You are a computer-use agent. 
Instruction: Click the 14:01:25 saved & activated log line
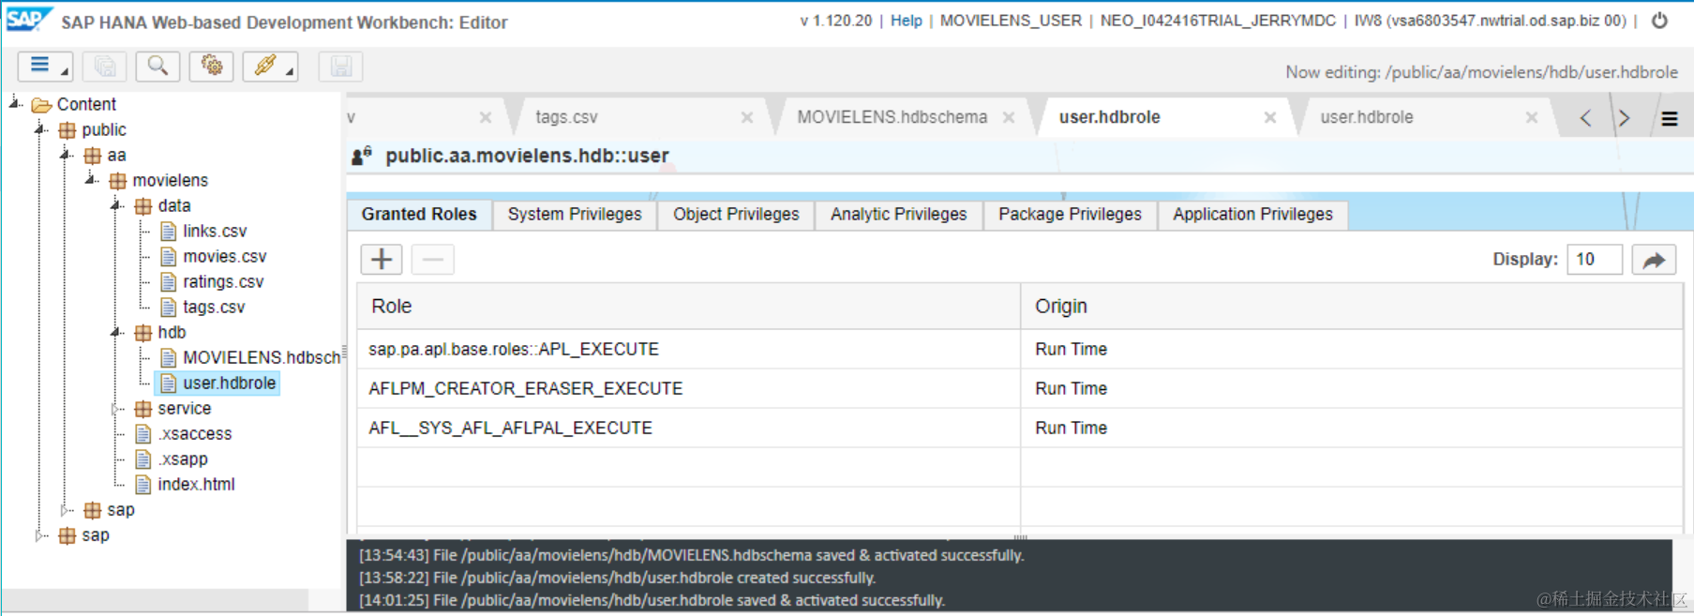tap(652, 600)
